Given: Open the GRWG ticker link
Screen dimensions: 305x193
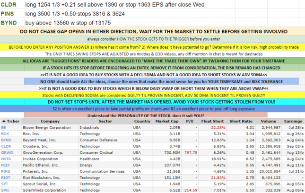Looking at the screenshot, I should (x=7, y=152).
